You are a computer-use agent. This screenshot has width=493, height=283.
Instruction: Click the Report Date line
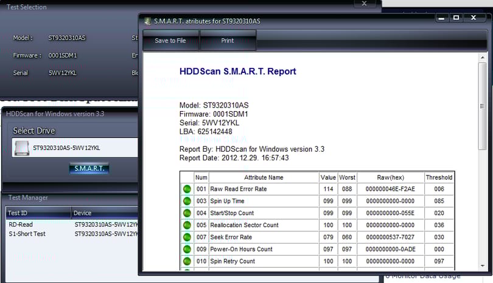pos(234,158)
